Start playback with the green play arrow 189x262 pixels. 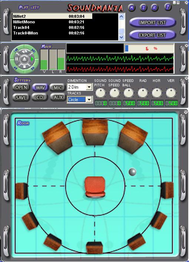(32, 59)
